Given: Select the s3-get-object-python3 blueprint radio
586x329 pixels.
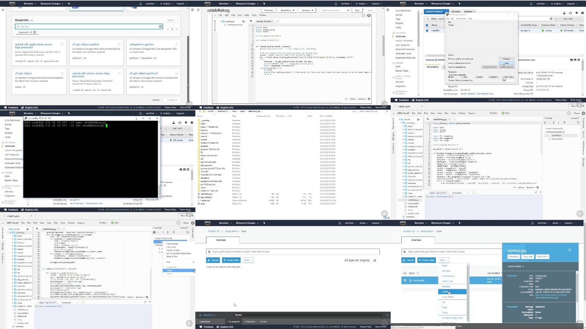Looking at the screenshot, I should (x=176, y=73).
